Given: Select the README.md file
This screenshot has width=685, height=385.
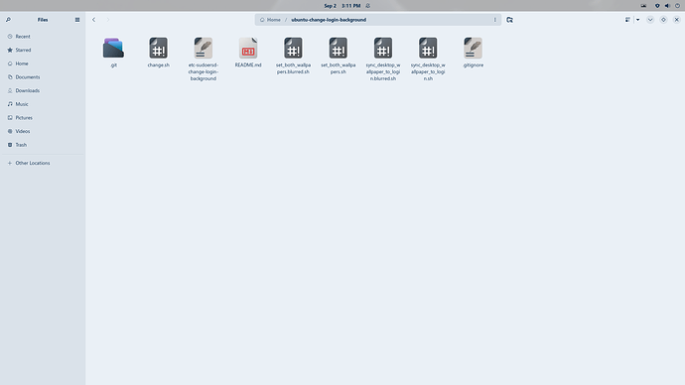Looking at the screenshot, I should pyautogui.click(x=248, y=53).
